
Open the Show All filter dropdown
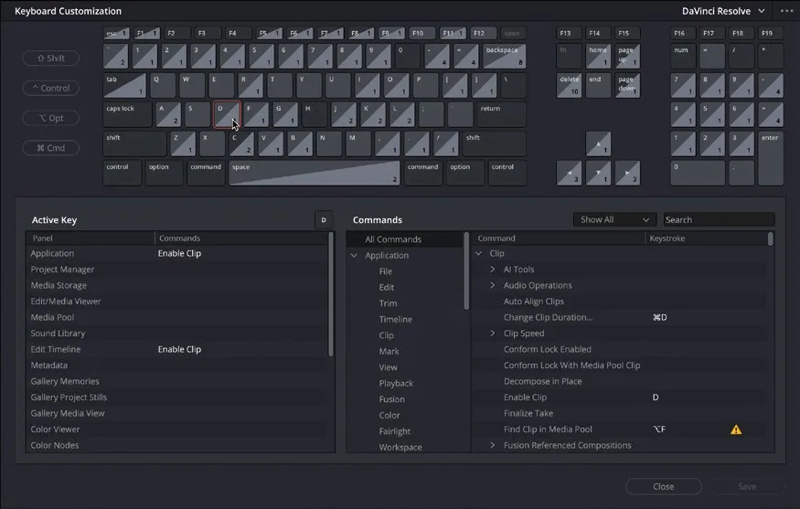(613, 219)
